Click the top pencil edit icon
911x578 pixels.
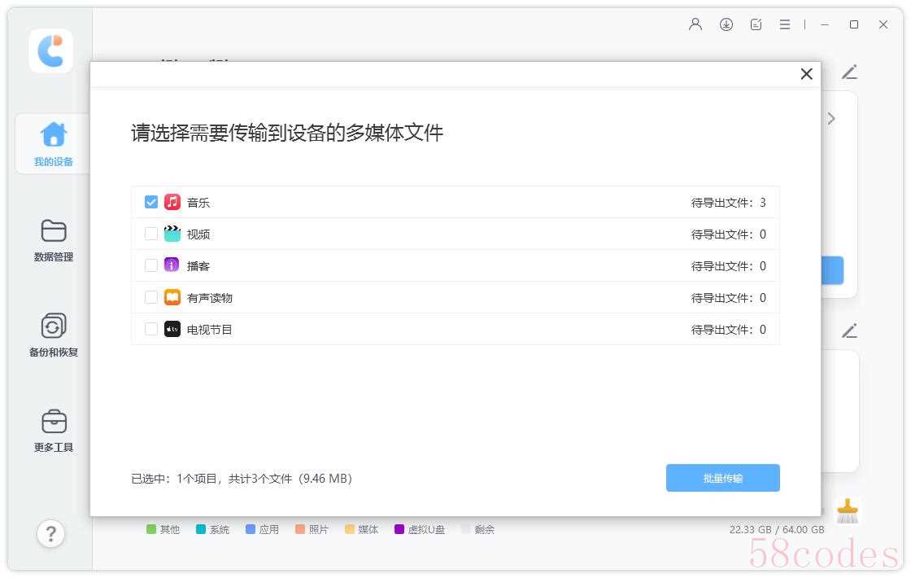tap(849, 72)
